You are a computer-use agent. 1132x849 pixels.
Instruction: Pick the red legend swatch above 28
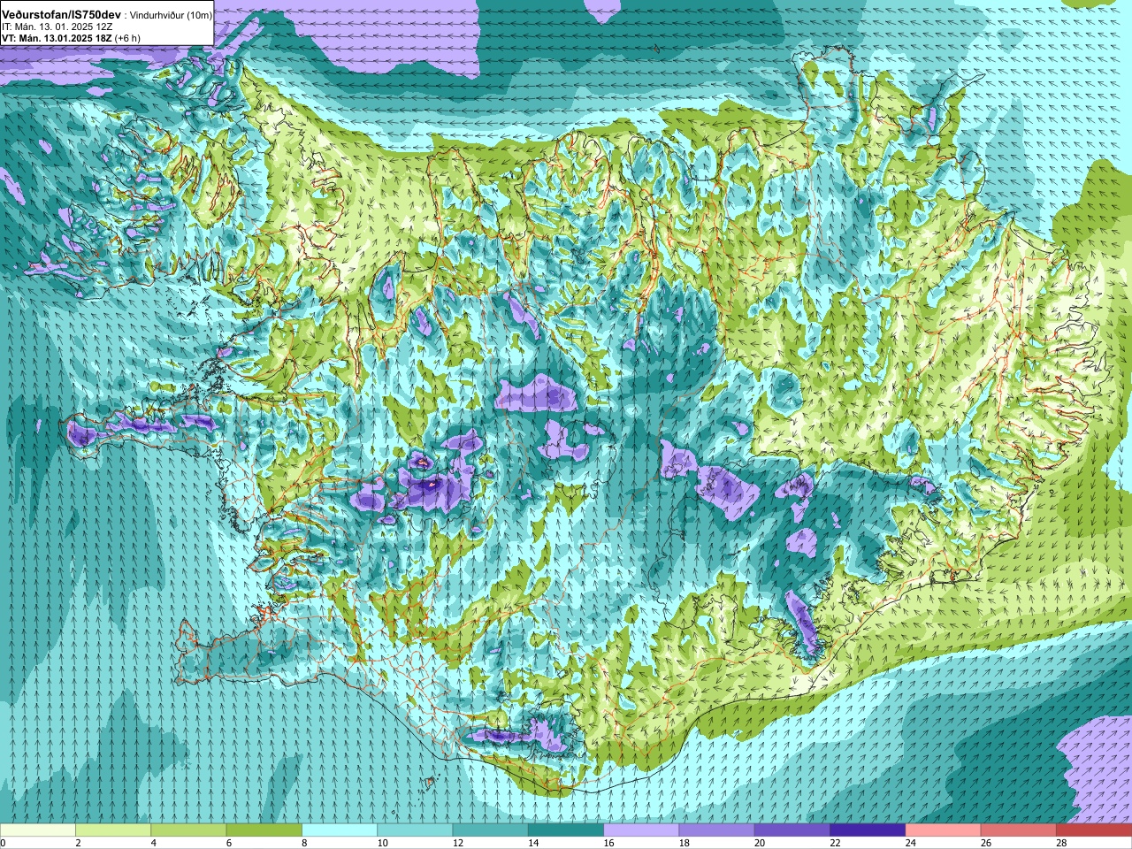point(1094,830)
